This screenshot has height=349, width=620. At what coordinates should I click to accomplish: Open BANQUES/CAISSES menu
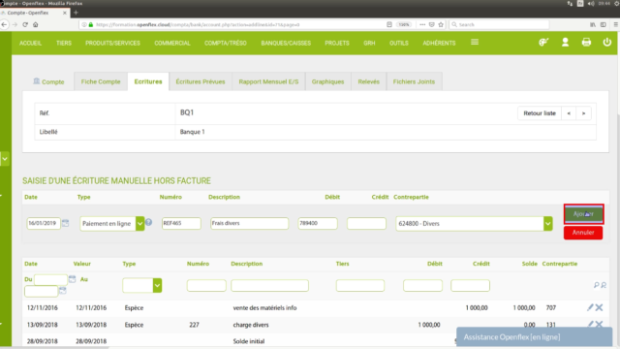286,43
